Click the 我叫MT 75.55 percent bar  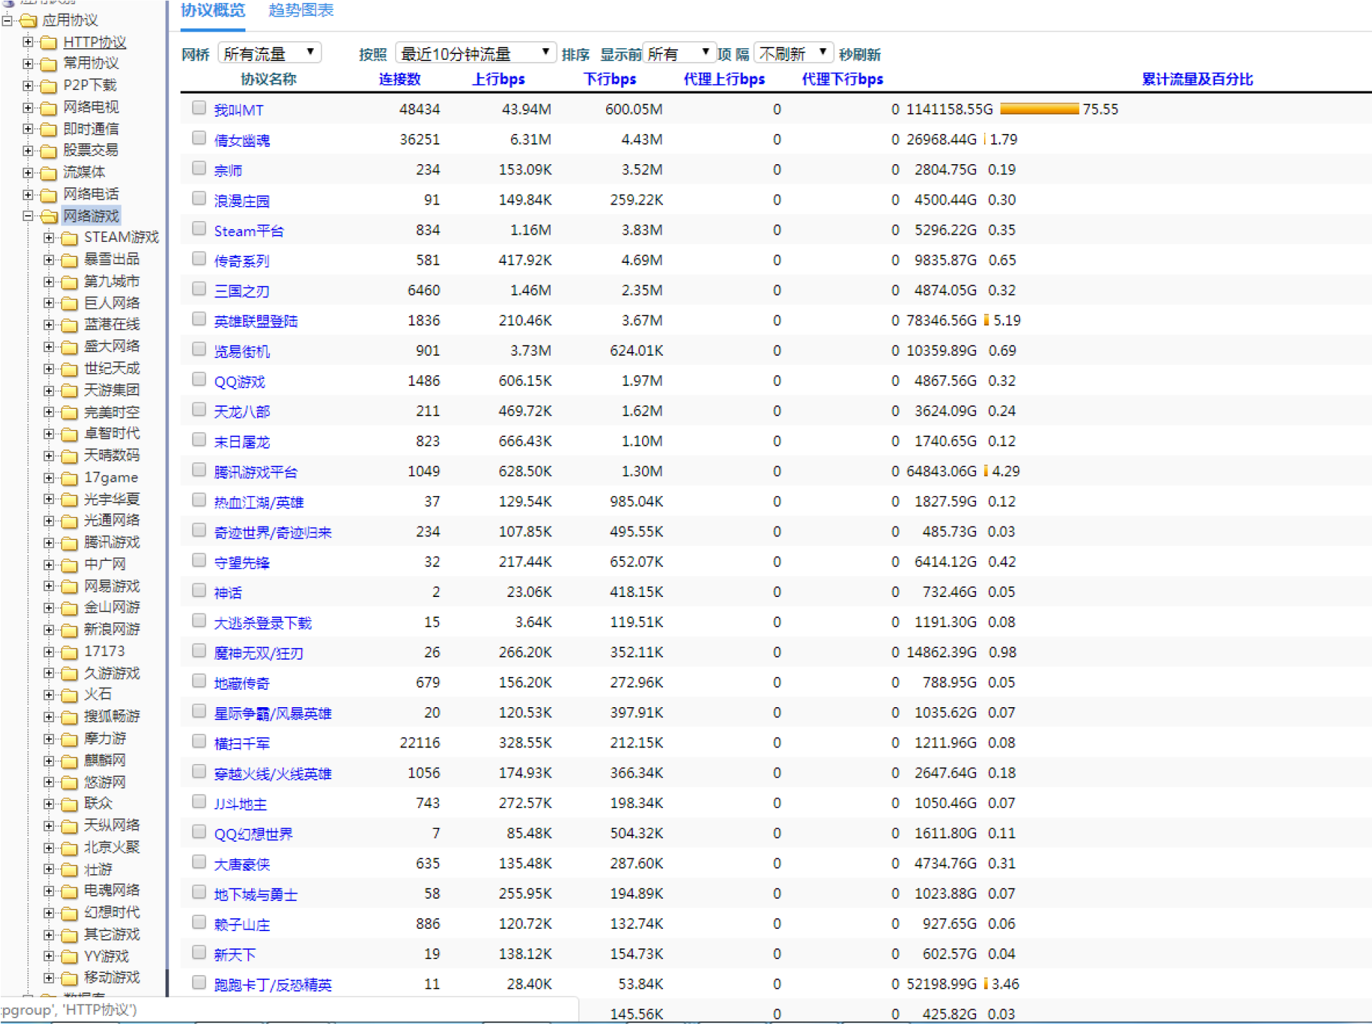pos(1039,109)
